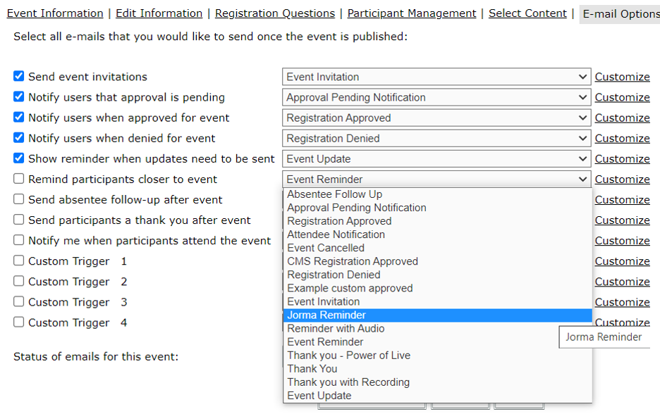
Task: Enable Notify me when participants attend
Action: pyautogui.click(x=18, y=240)
